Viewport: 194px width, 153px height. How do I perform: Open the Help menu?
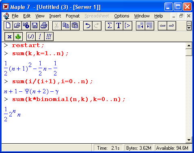coord(159,16)
